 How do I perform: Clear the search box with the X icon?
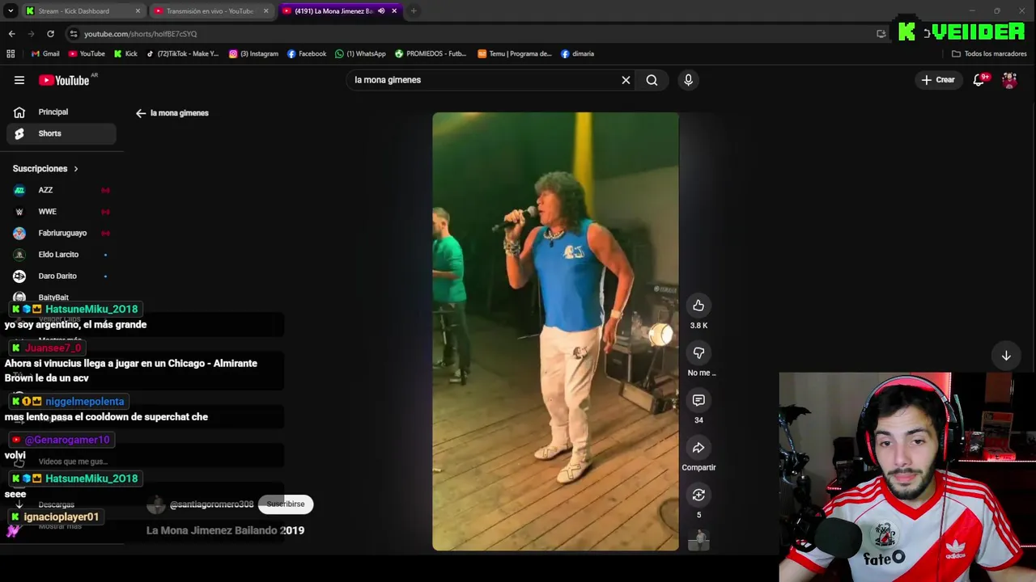[x=626, y=80]
